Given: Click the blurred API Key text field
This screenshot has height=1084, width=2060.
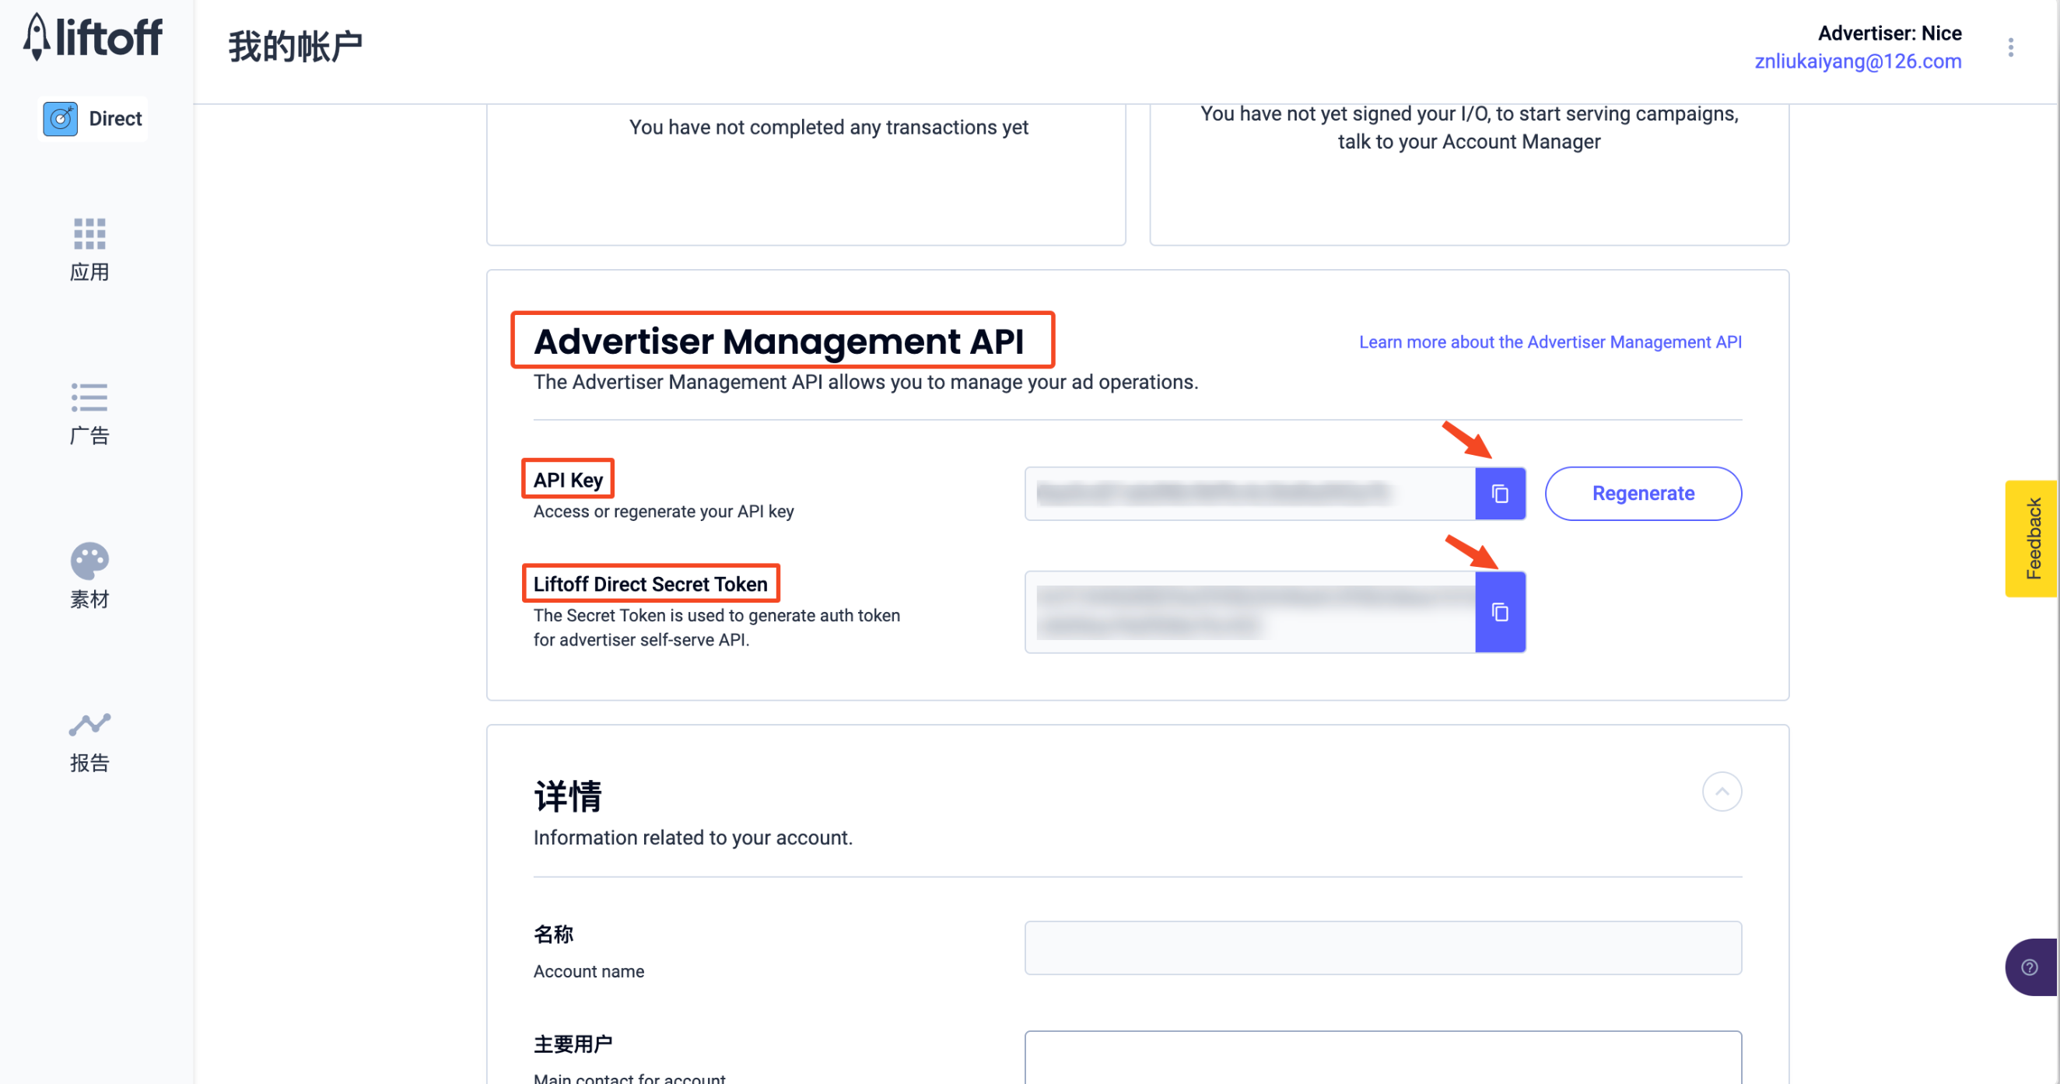Looking at the screenshot, I should 1249,494.
